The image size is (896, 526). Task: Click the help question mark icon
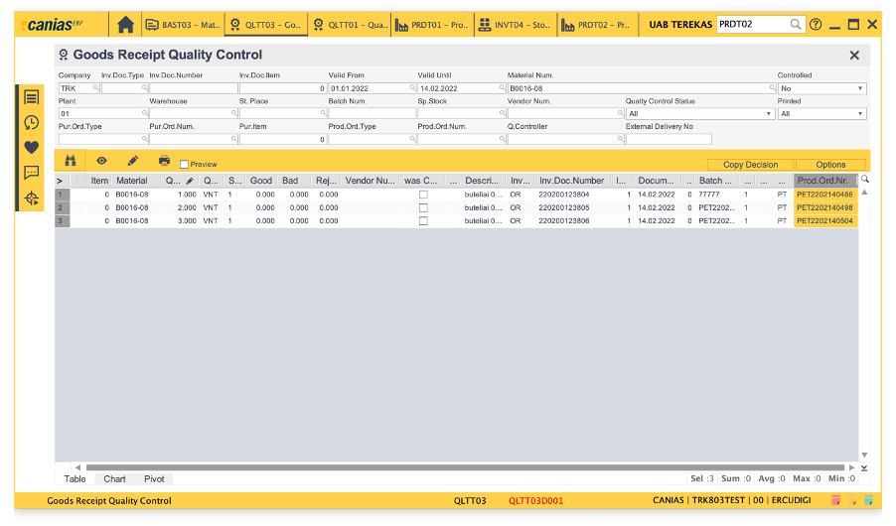point(816,24)
